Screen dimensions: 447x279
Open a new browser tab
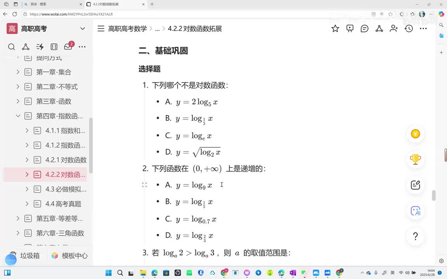pyautogui.click(x=152, y=4)
